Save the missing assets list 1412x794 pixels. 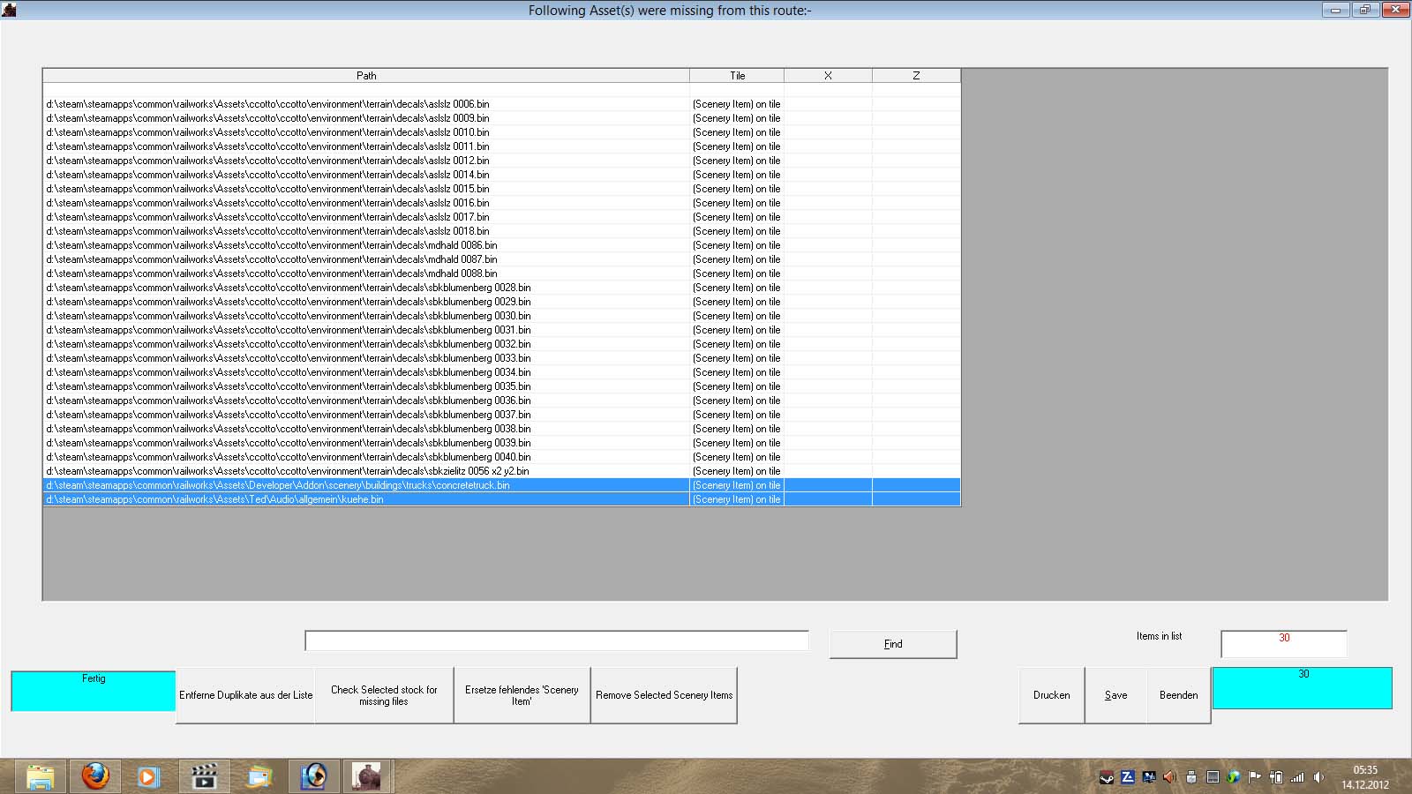1115,695
